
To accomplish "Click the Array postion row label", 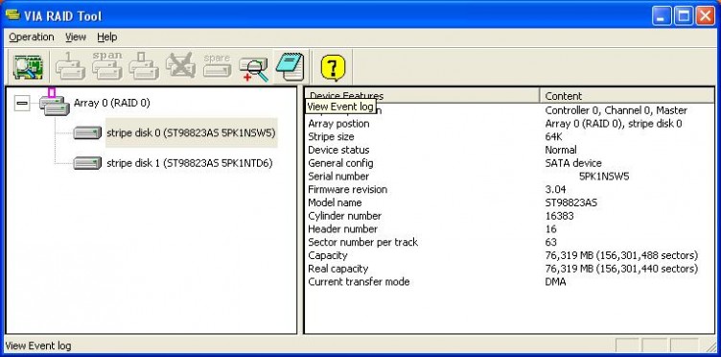I will (x=338, y=124).
